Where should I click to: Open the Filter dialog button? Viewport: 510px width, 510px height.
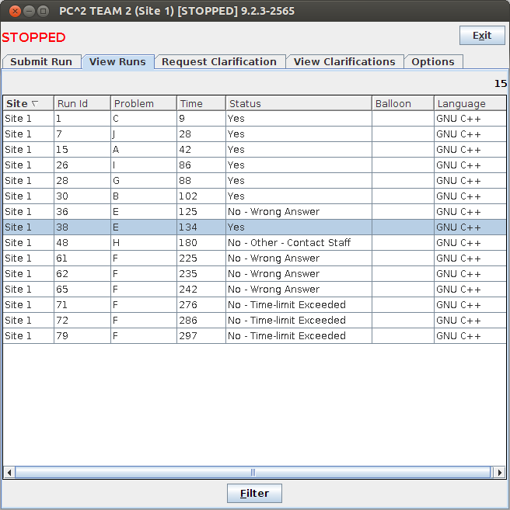[254, 493]
